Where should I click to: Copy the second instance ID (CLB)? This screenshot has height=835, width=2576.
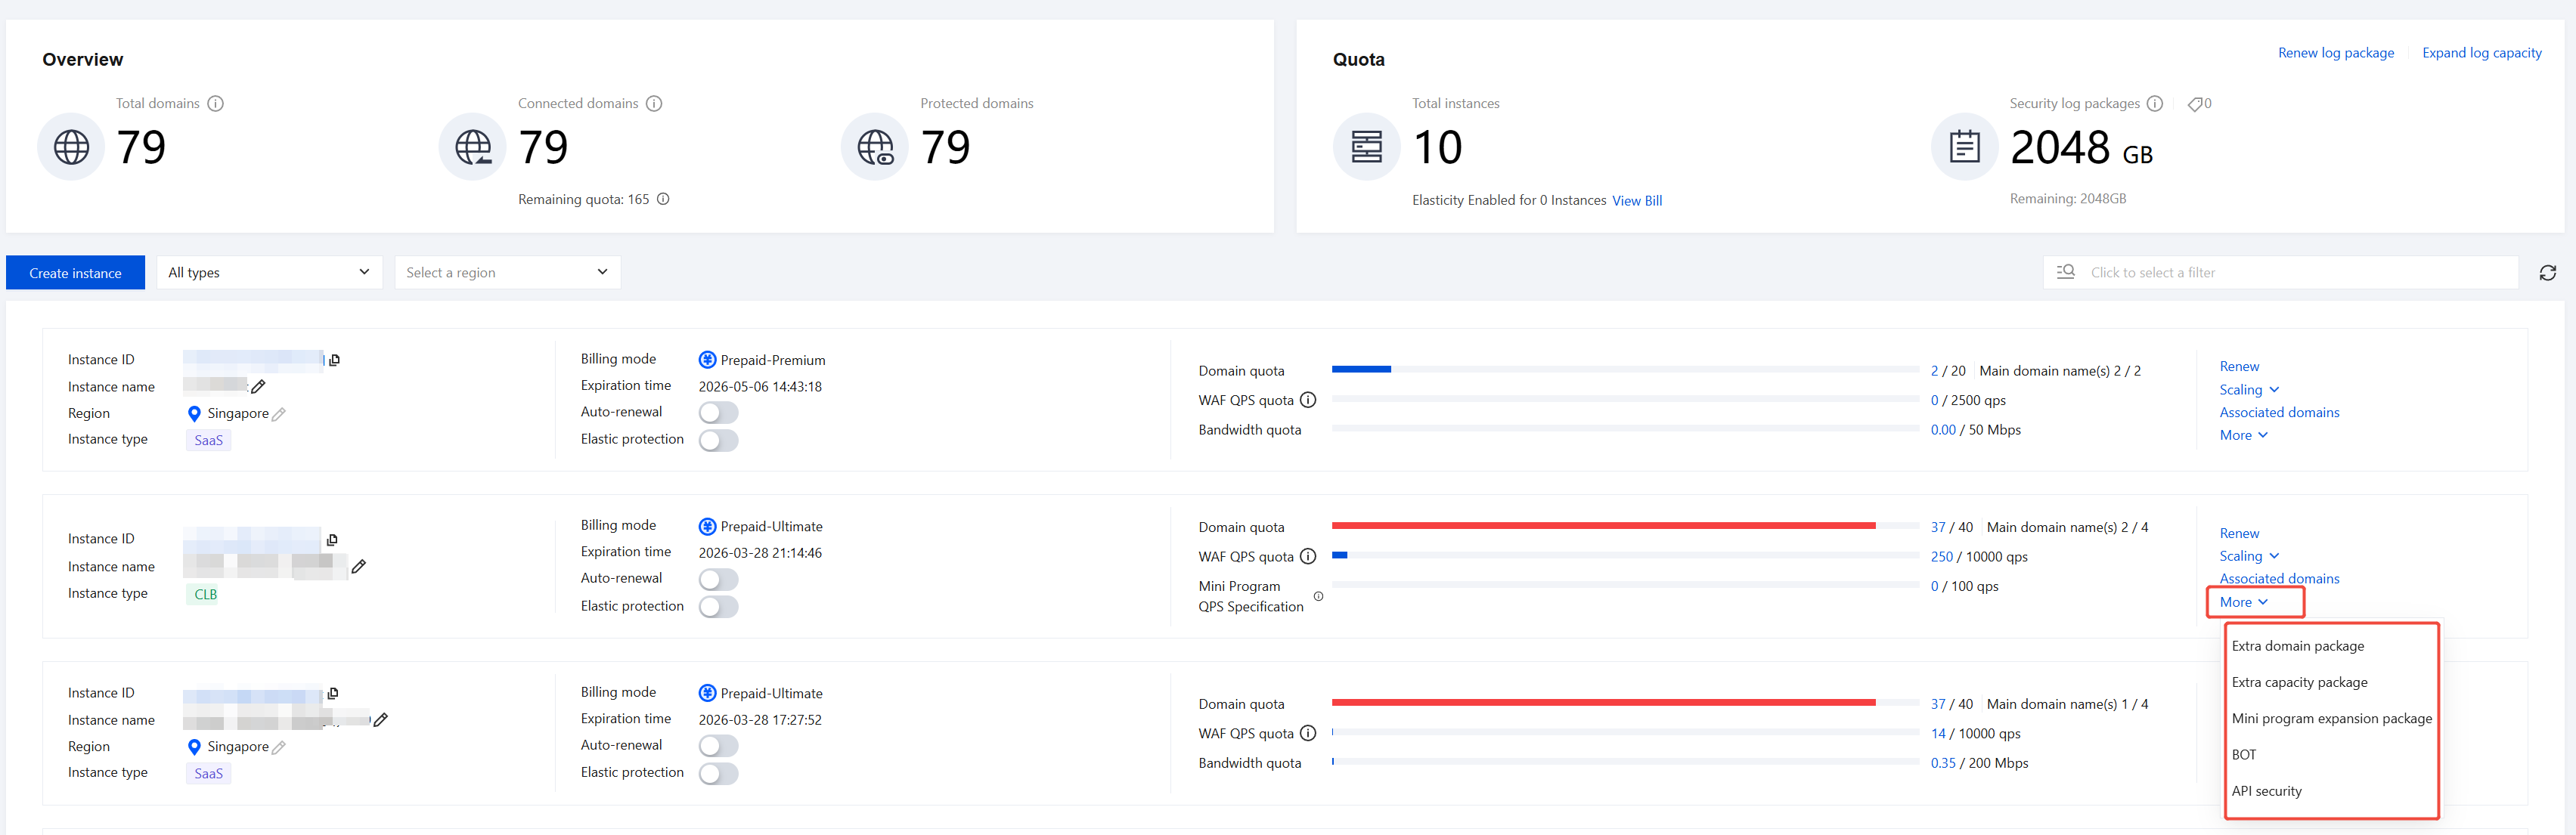(332, 540)
